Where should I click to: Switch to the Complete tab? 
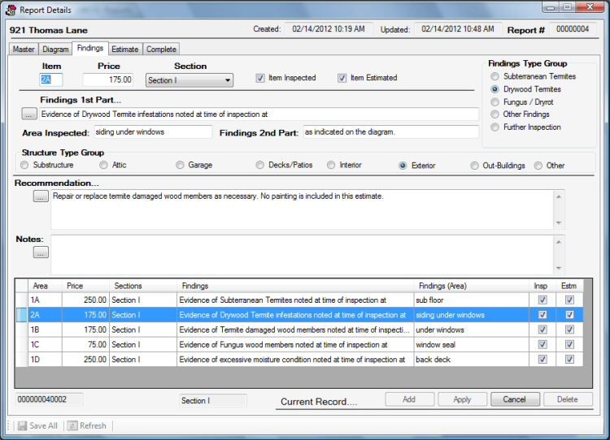(x=161, y=50)
